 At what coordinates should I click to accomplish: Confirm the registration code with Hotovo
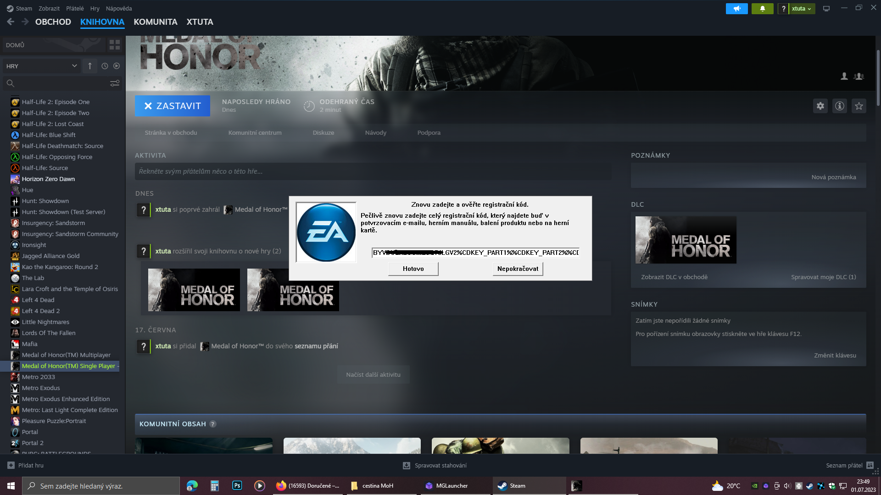click(x=413, y=269)
